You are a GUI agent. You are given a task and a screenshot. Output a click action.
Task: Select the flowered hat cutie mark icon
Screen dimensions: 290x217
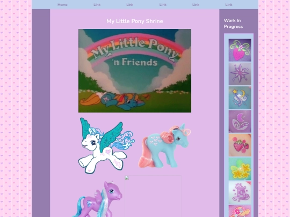click(x=240, y=211)
